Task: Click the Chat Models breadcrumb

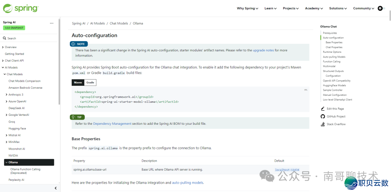Action: coord(119,24)
